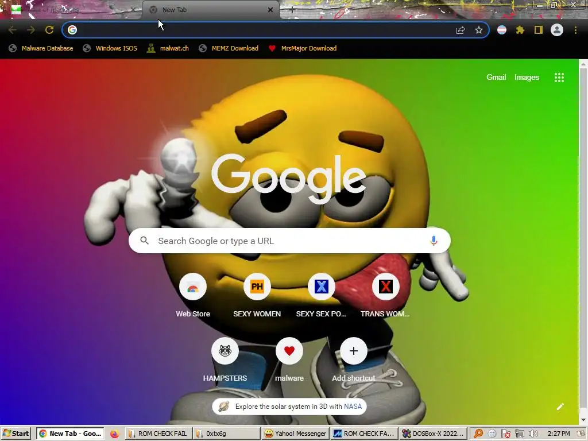Image resolution: width=588 pixels, height=441 pixels.
Task: Toggle the Chrome side panel
Action: pyautogui.click(x=539, y=30)
